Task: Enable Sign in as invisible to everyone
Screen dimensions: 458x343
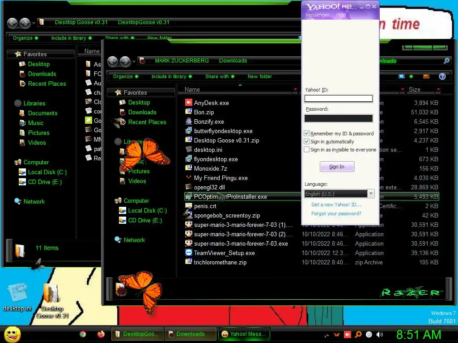Action: tap(306, 149)
